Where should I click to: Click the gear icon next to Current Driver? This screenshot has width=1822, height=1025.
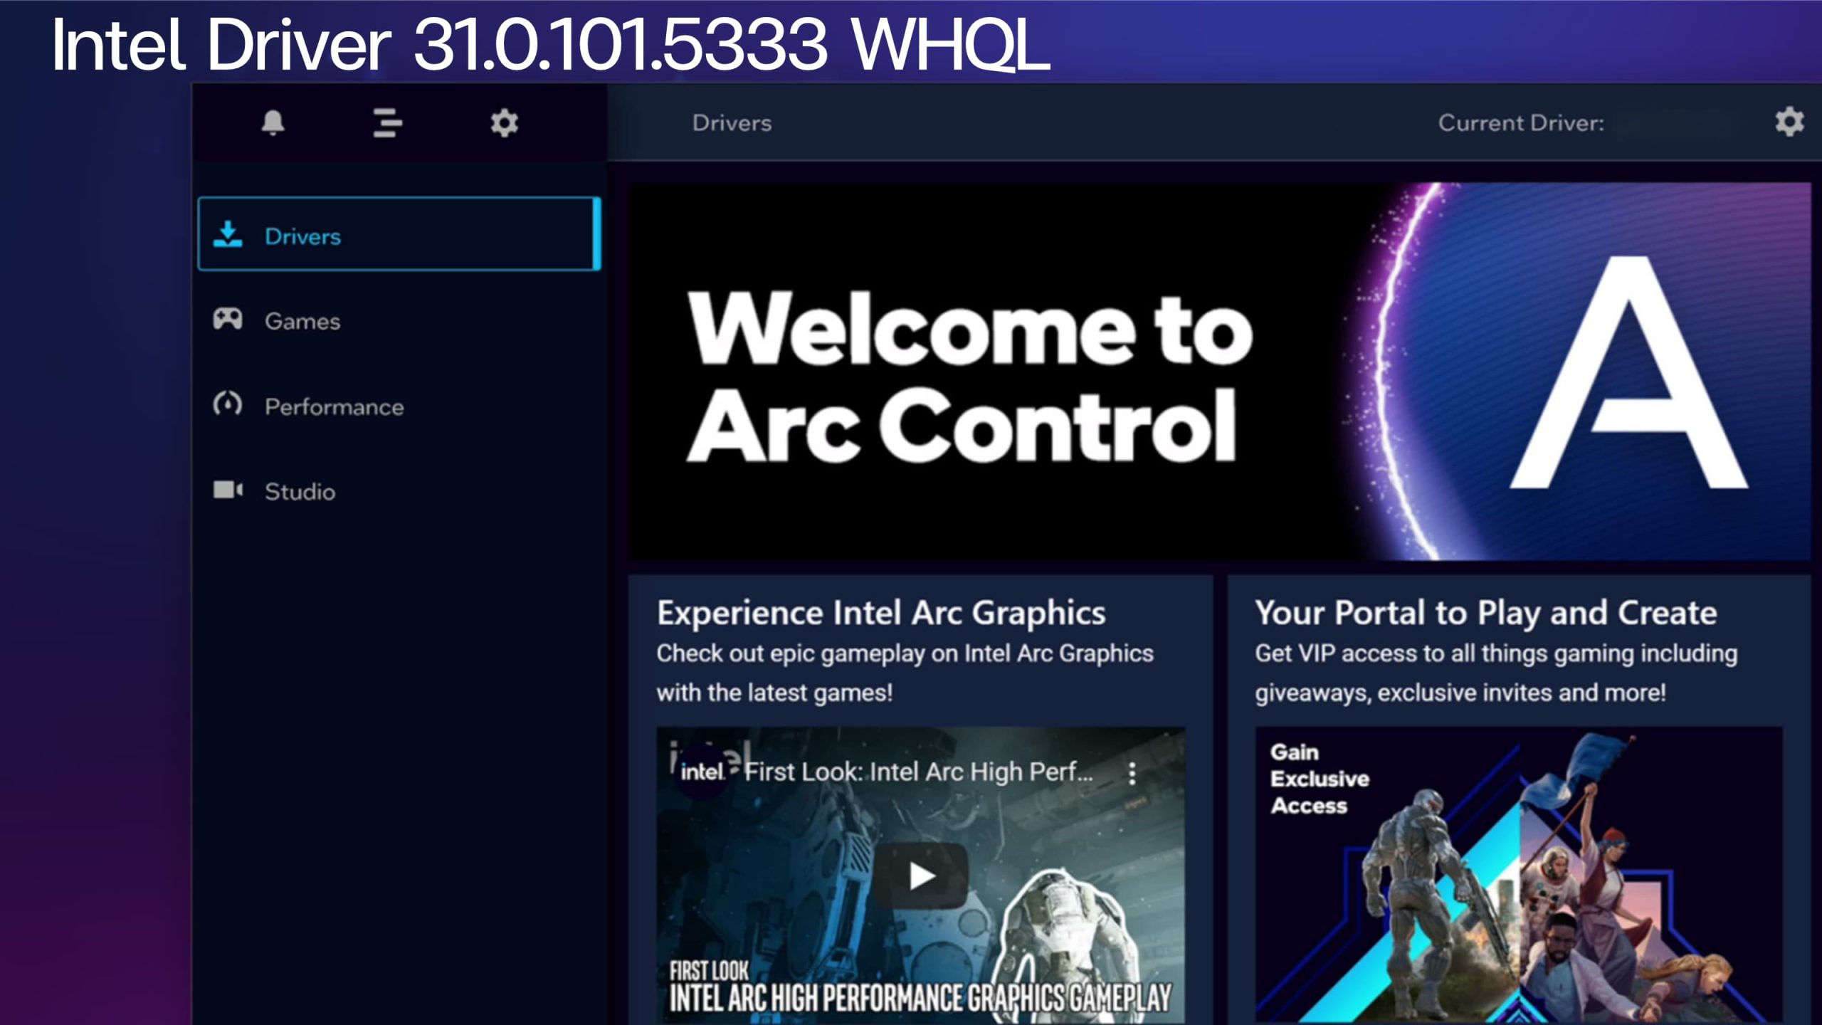point(1789,122)
